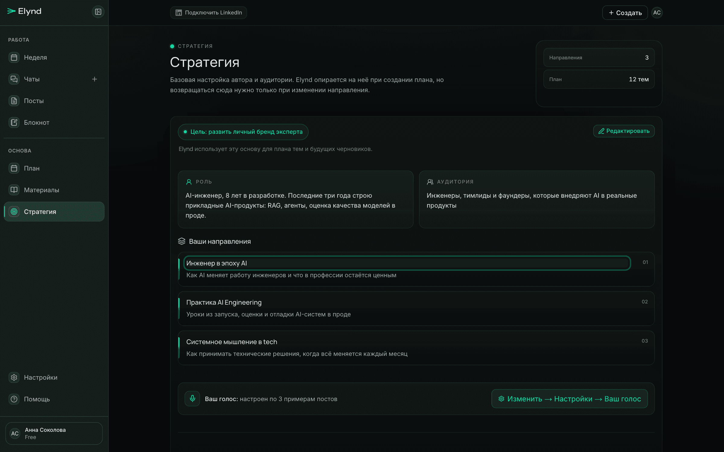This screenshot has height=452, width=724.
Task: Select the Практика AI Engineering direction
Action: 416,308
